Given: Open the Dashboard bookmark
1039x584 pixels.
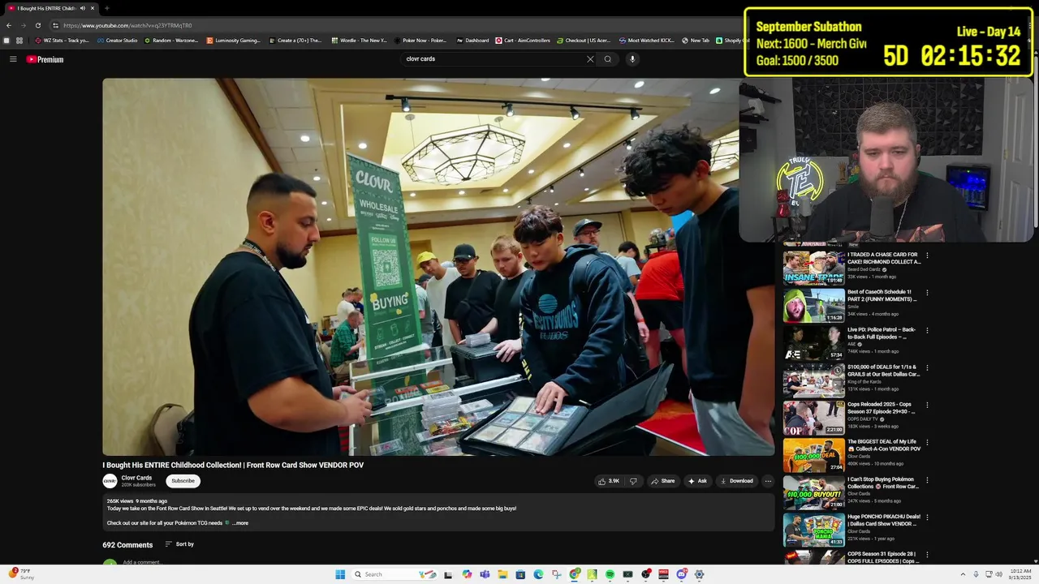Looking at the screenshot, I should click(472, 41).
